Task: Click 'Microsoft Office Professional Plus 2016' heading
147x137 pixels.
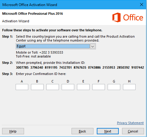Action: click(x=32, y=14)
